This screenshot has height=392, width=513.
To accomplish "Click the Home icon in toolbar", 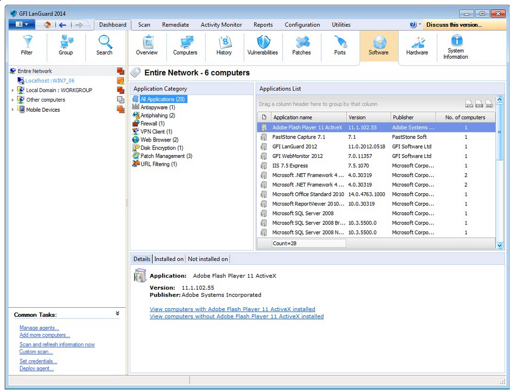I will coord(48,25).
